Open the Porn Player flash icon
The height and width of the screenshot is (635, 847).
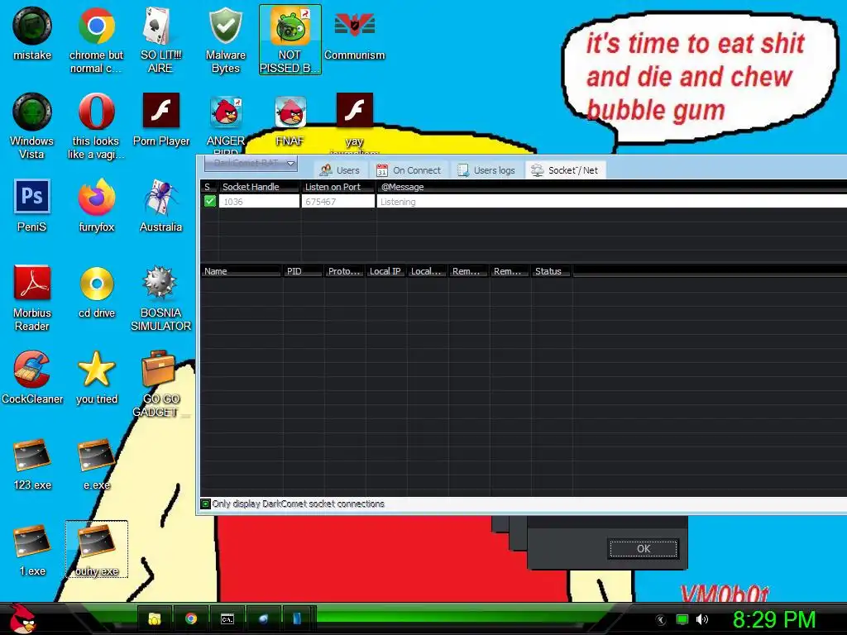click(161, 121)
